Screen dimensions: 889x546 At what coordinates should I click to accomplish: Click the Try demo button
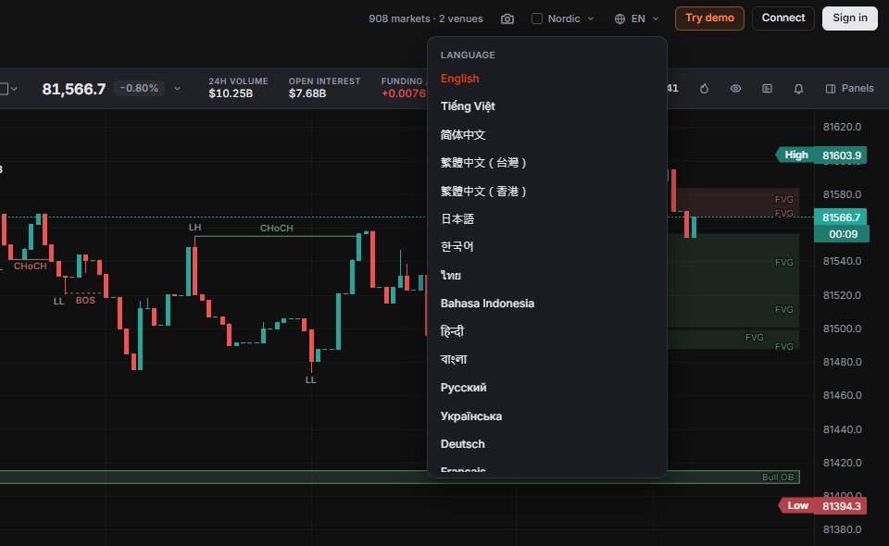710,19
